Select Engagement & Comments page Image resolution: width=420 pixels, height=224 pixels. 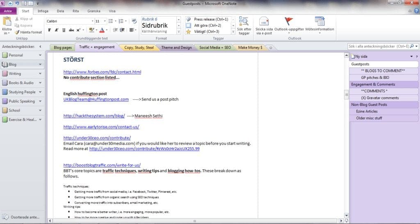point(383,84)
